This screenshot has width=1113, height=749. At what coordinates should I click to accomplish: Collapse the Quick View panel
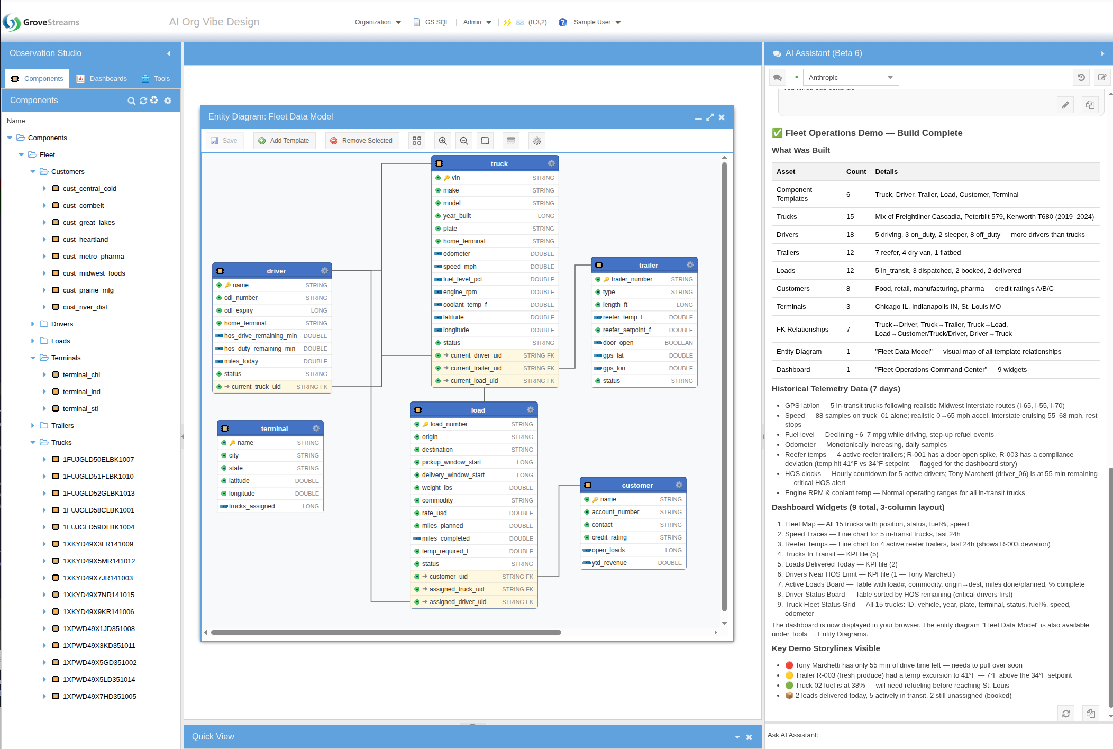pyautogui.click(x=737, y=737)
